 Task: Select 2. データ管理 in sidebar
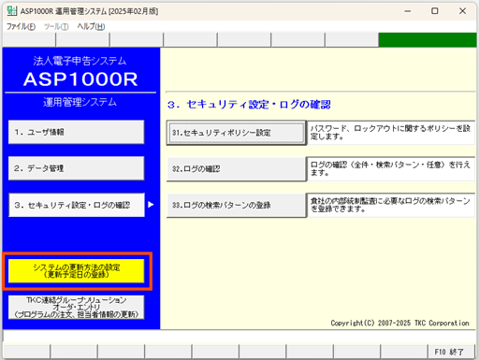pos(77,168)
